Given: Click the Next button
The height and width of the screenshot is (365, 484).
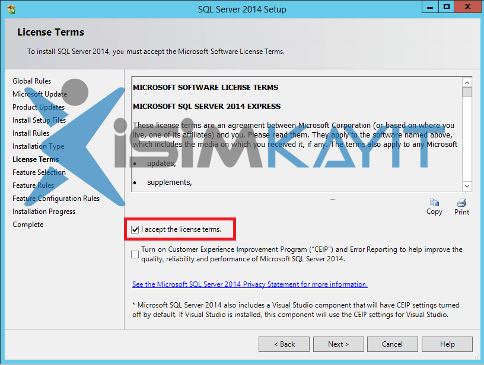Looking at the screenshot, I should tap(338, 344).
